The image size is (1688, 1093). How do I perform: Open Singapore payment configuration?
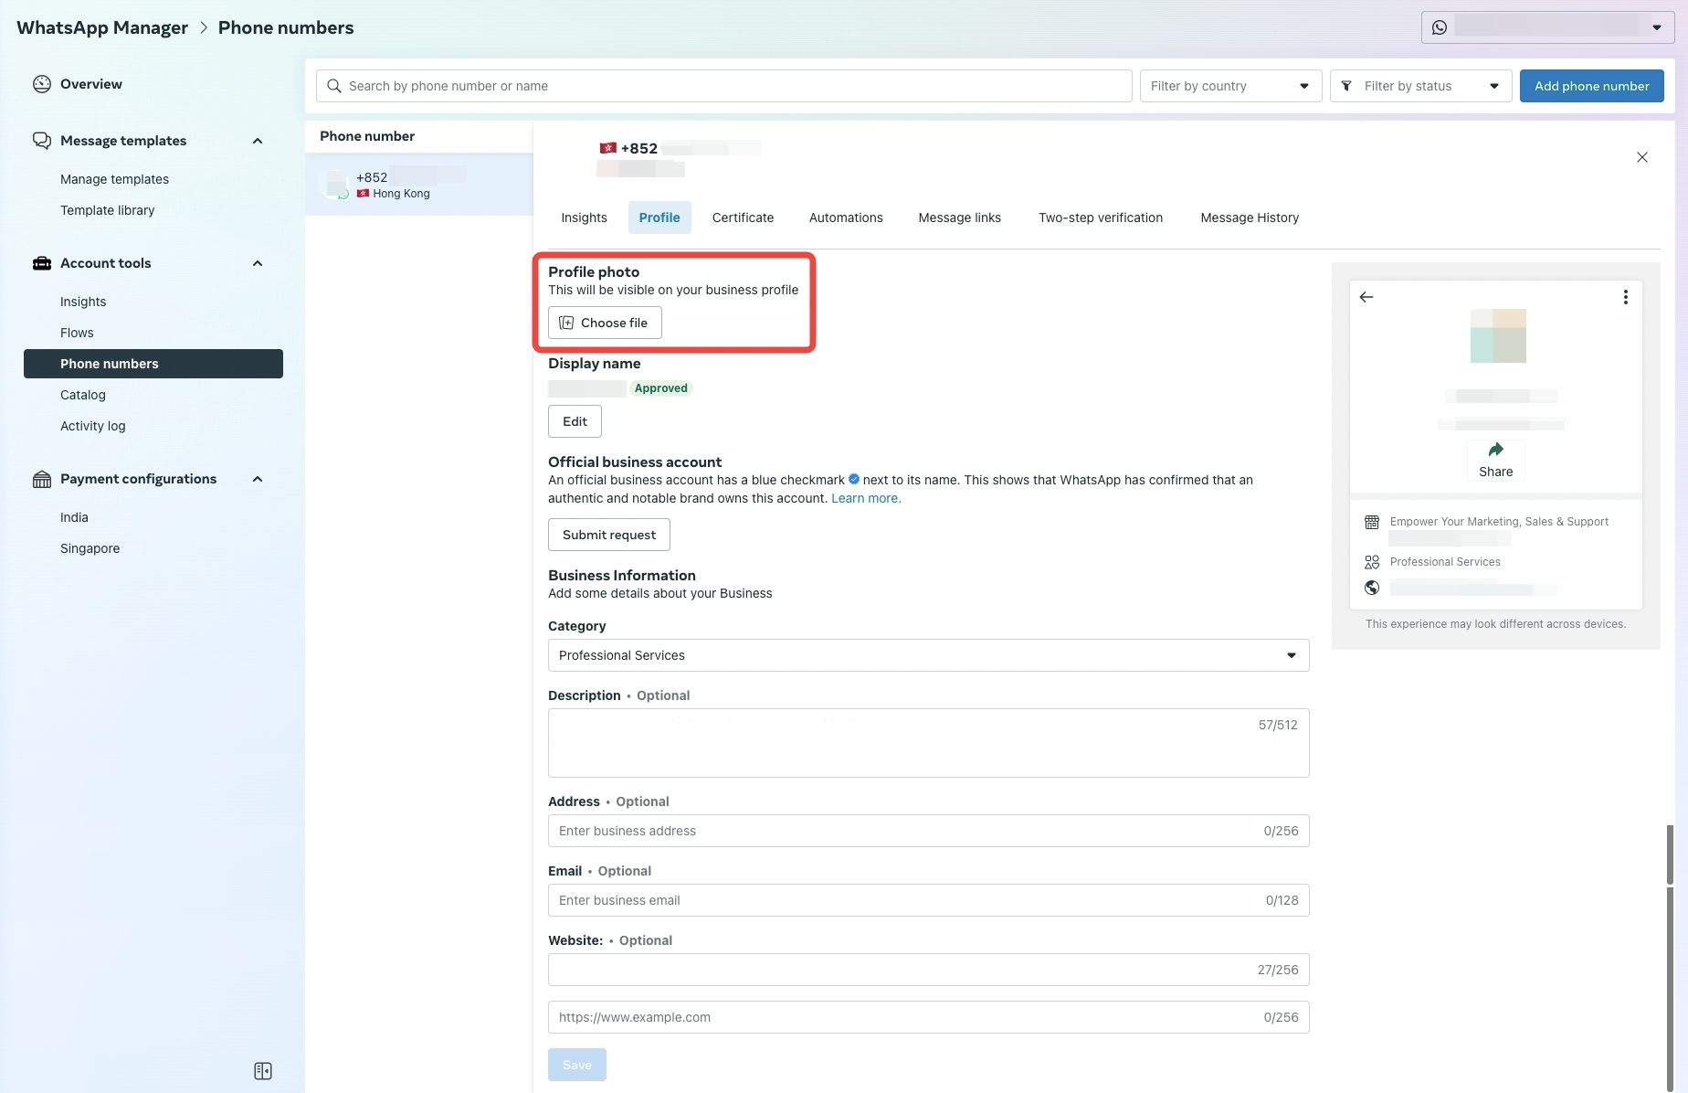pos(90,548)
